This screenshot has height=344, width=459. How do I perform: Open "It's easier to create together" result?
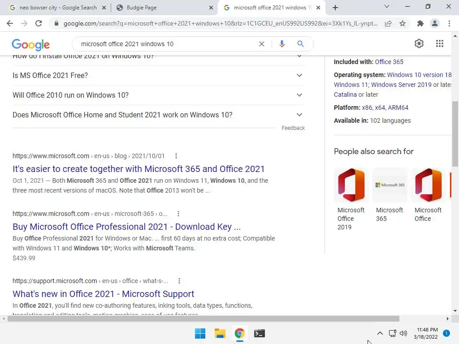139,169
